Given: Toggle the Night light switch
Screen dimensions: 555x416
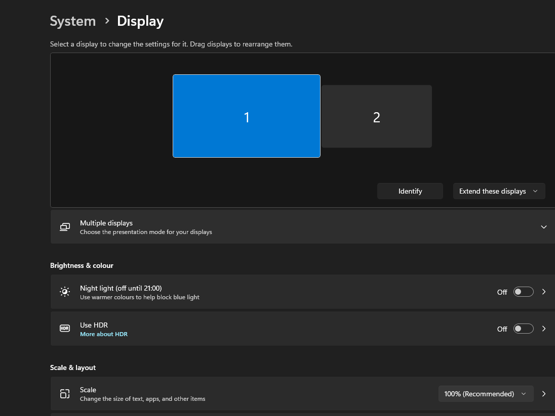Looking at the screenshot, I should [x=524, y=292].
